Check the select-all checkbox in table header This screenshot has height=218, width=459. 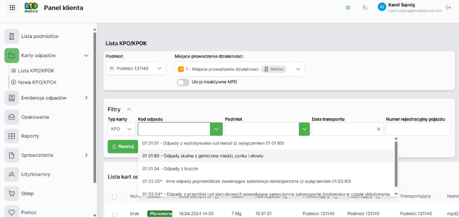coord(114,197)
